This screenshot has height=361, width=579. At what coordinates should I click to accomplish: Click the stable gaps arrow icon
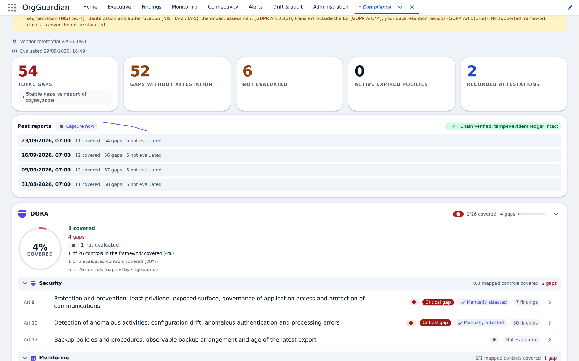pyautogui.click(x=22, y=97)
